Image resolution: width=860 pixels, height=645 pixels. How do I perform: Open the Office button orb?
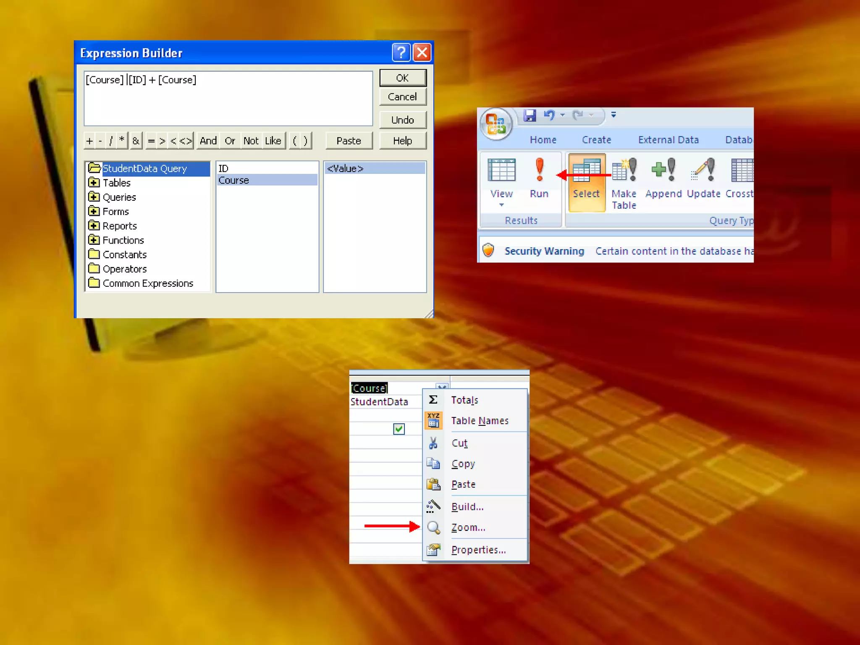point(496,124)
